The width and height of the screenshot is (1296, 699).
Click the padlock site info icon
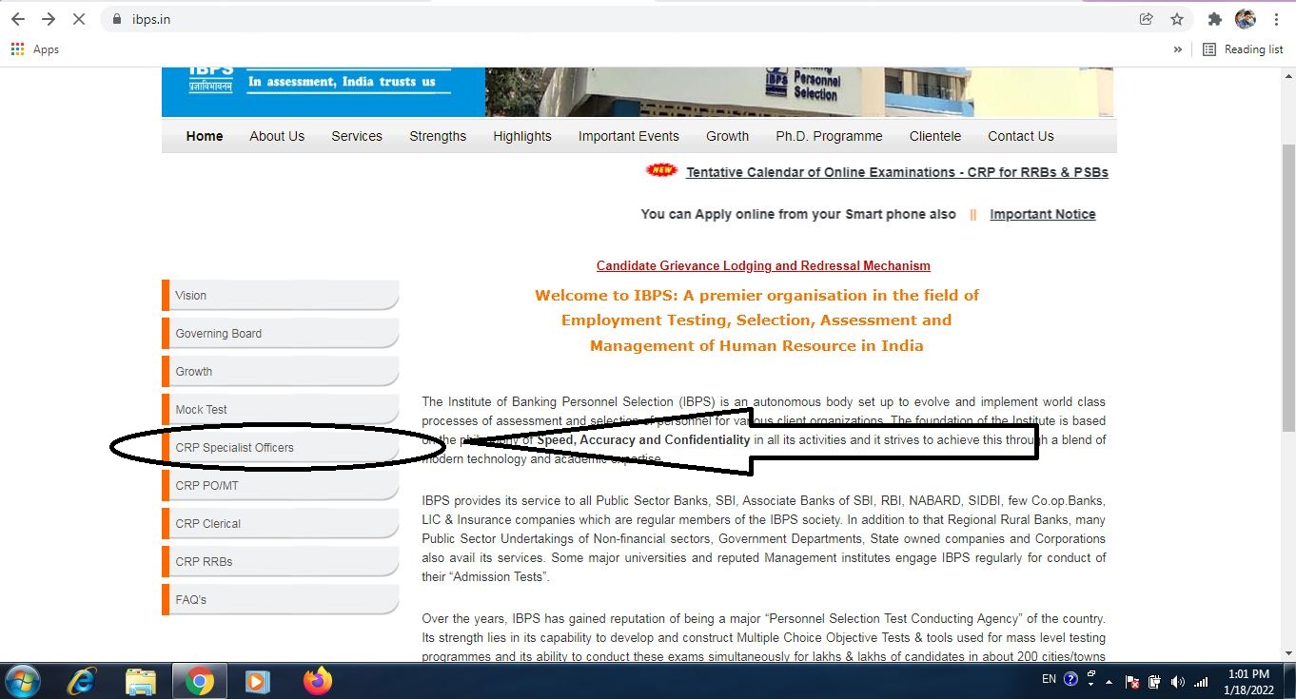118,19
